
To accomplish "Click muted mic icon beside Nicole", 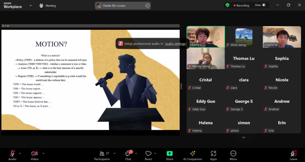I will [266, 88].
